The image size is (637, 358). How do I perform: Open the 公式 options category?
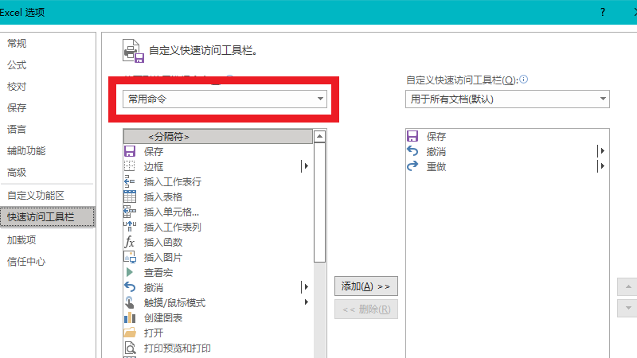tap(17, 65)
